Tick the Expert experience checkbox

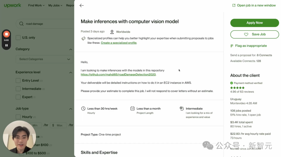click(18, 97)
